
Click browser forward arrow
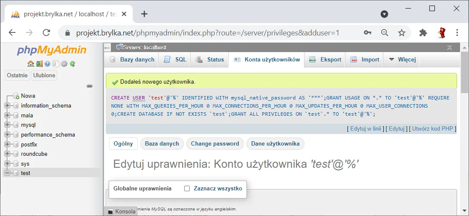[x=29, y=32]
